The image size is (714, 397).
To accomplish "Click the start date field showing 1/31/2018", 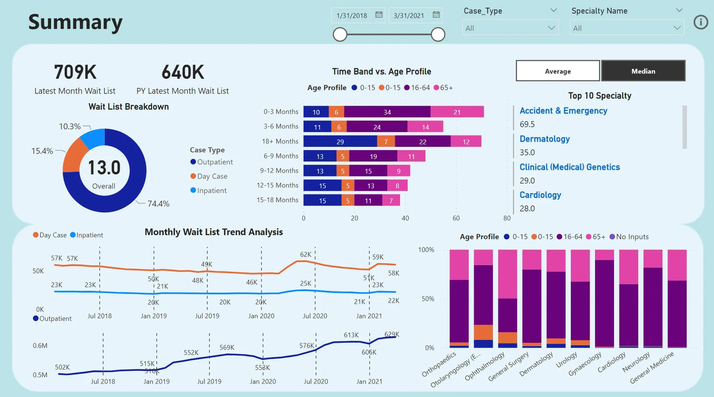I will [352, 16].
